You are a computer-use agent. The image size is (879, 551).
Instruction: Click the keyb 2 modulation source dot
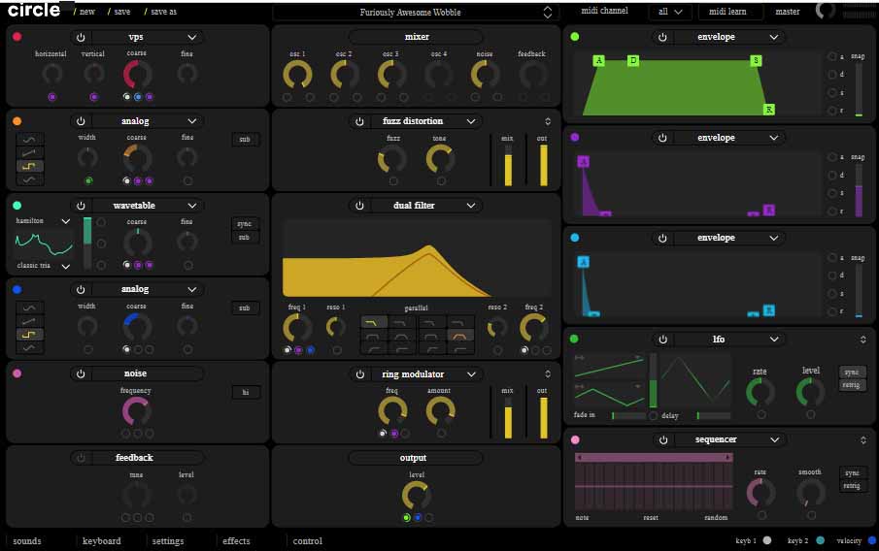point(820,540)
